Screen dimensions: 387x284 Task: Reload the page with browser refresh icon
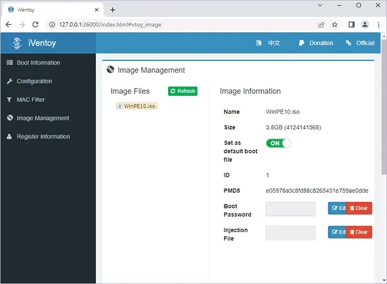coord(36,25)
